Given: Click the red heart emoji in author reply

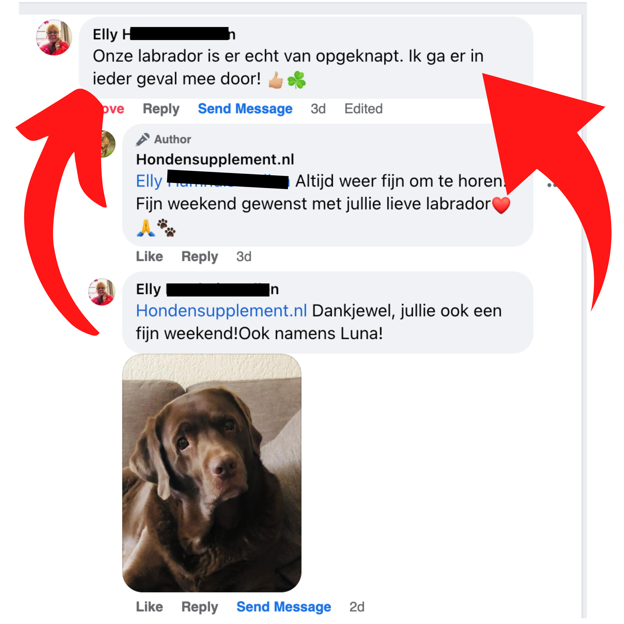Looking at the screenshot, I should point(501,205).
